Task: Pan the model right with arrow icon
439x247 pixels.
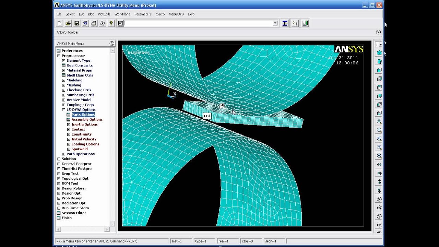Action: point(379,173)
